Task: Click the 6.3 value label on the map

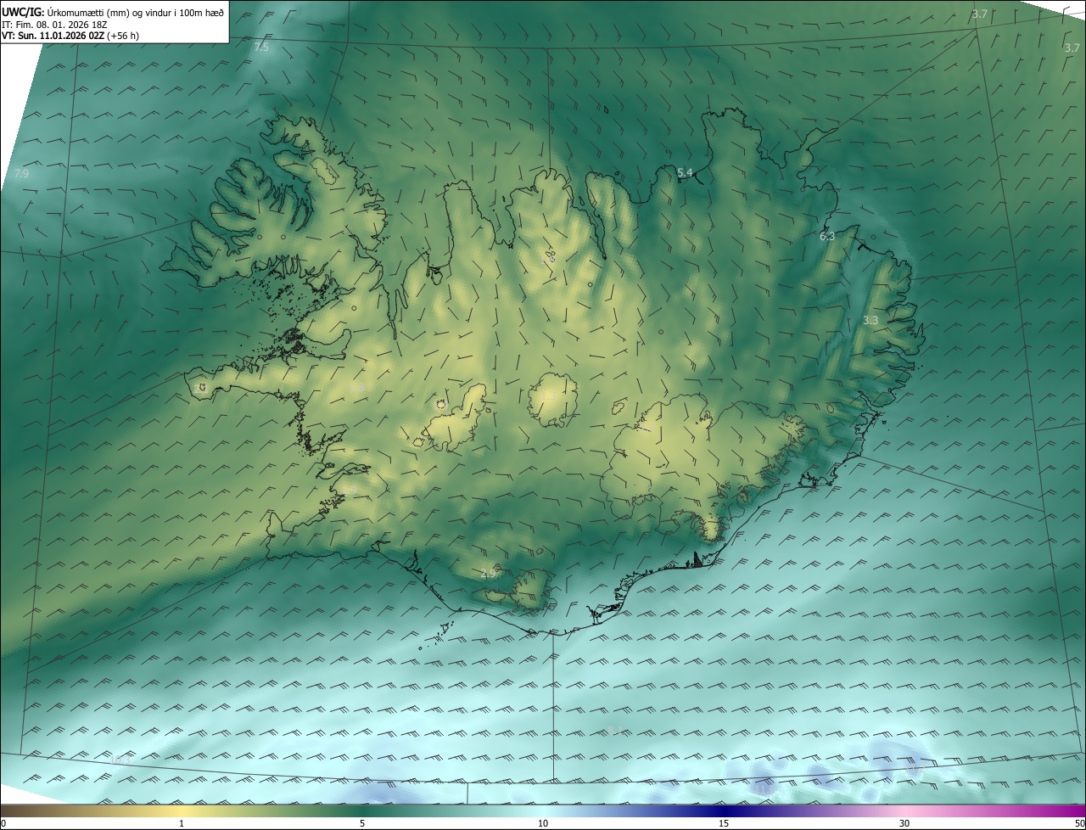Action: pyautogui.click(x=827, y=236)
